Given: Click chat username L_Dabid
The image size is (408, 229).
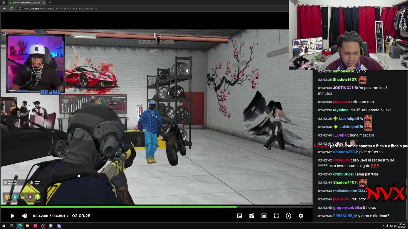Looking at the screenshot, I should tap(341, 135).
